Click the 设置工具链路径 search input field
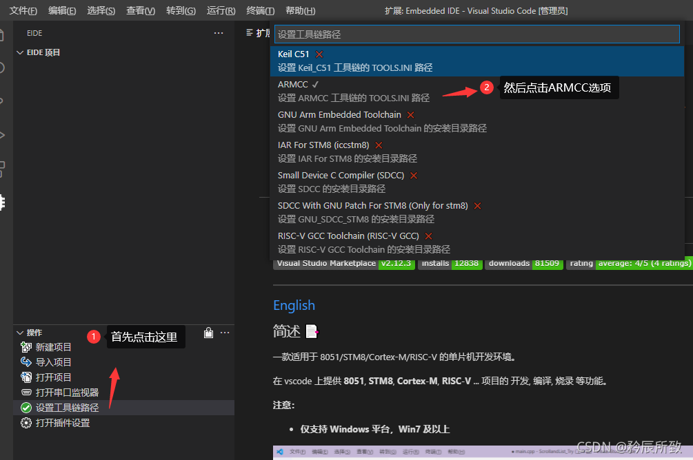 (477, 34)
